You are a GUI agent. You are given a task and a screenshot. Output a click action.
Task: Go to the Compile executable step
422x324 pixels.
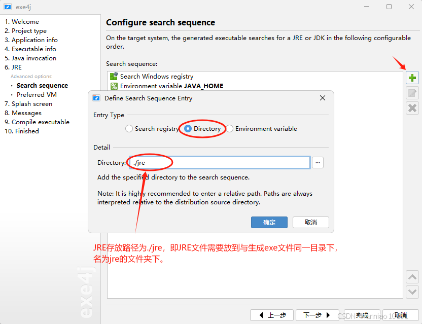pos(37,122)
